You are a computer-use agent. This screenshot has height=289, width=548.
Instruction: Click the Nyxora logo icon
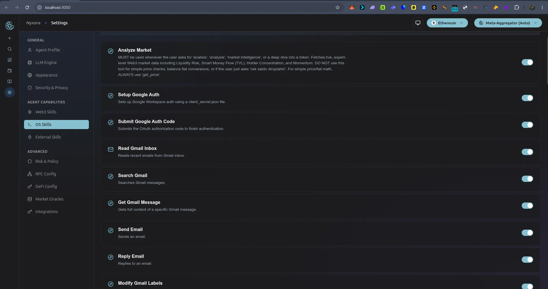tap(10, 26)
